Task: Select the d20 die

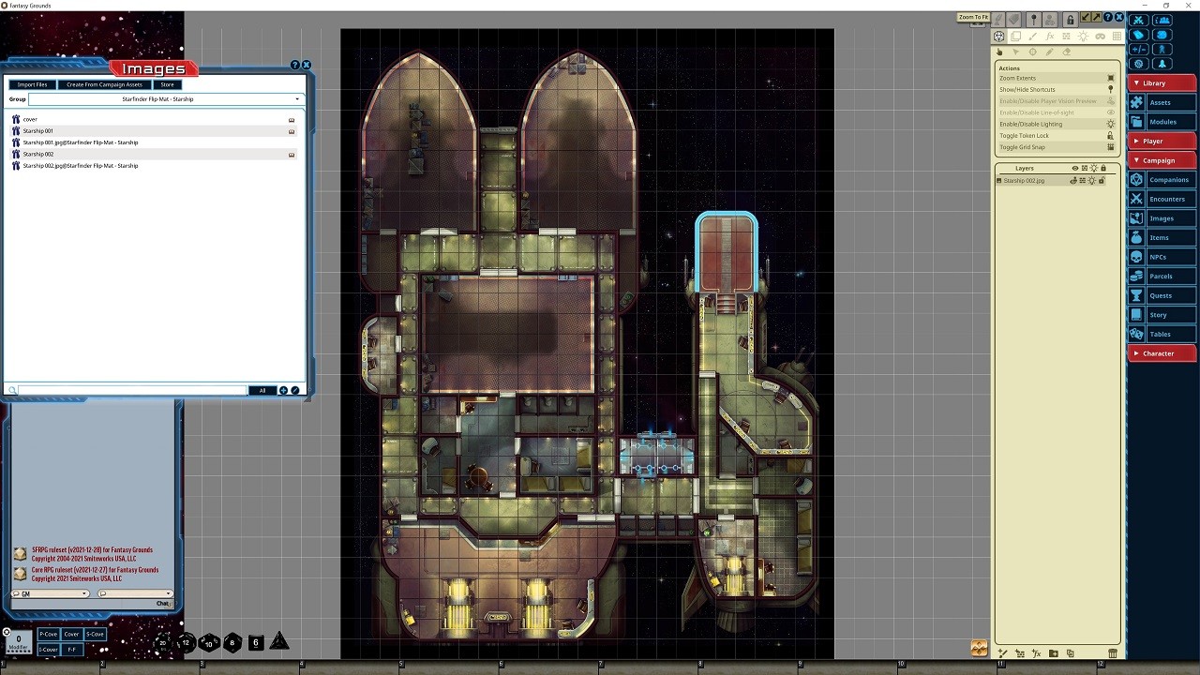Action: point(163,643)
